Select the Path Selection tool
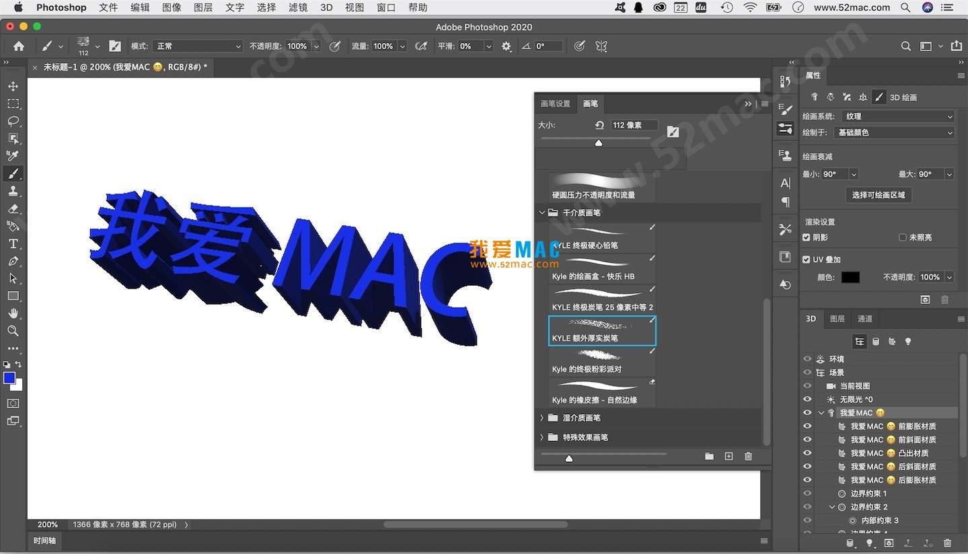Viewport: 968px width, 554px height. 13,278
